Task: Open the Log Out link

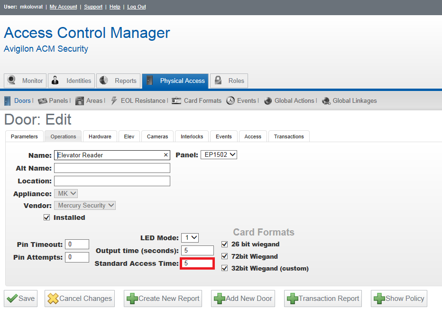Action: pos(136,7)
